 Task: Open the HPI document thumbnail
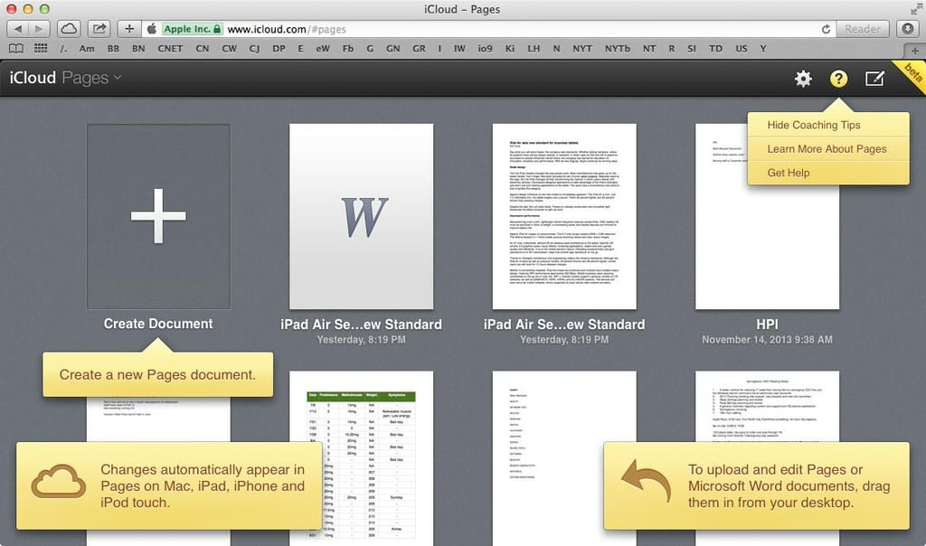(767, 216)
